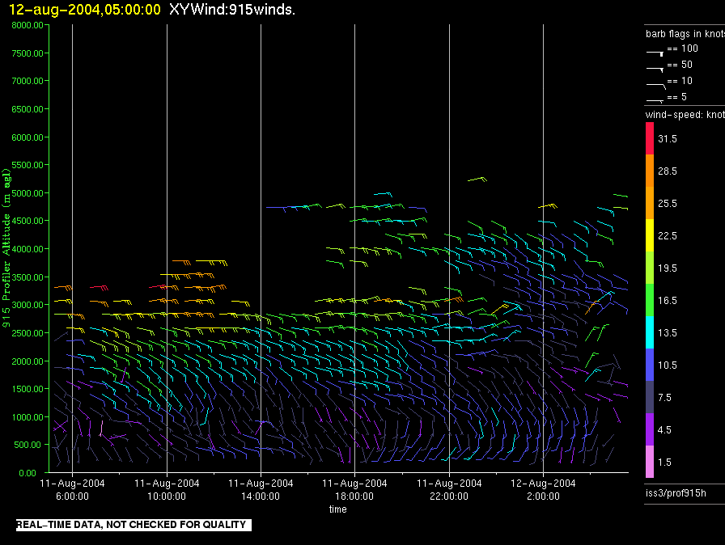Click the yellow plot timestamp 12-aug-2004,05:00:00
The height and width of the screenshot is (545, 725).
(85, 10)
